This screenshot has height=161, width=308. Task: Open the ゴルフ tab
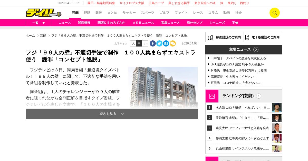[164, 13]
